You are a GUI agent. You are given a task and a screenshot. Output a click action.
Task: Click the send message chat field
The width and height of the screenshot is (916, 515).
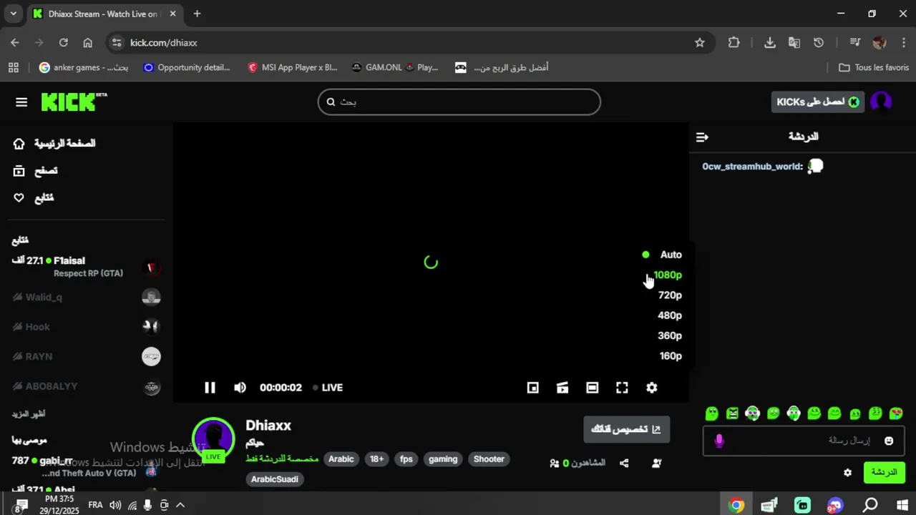(804, 441)
